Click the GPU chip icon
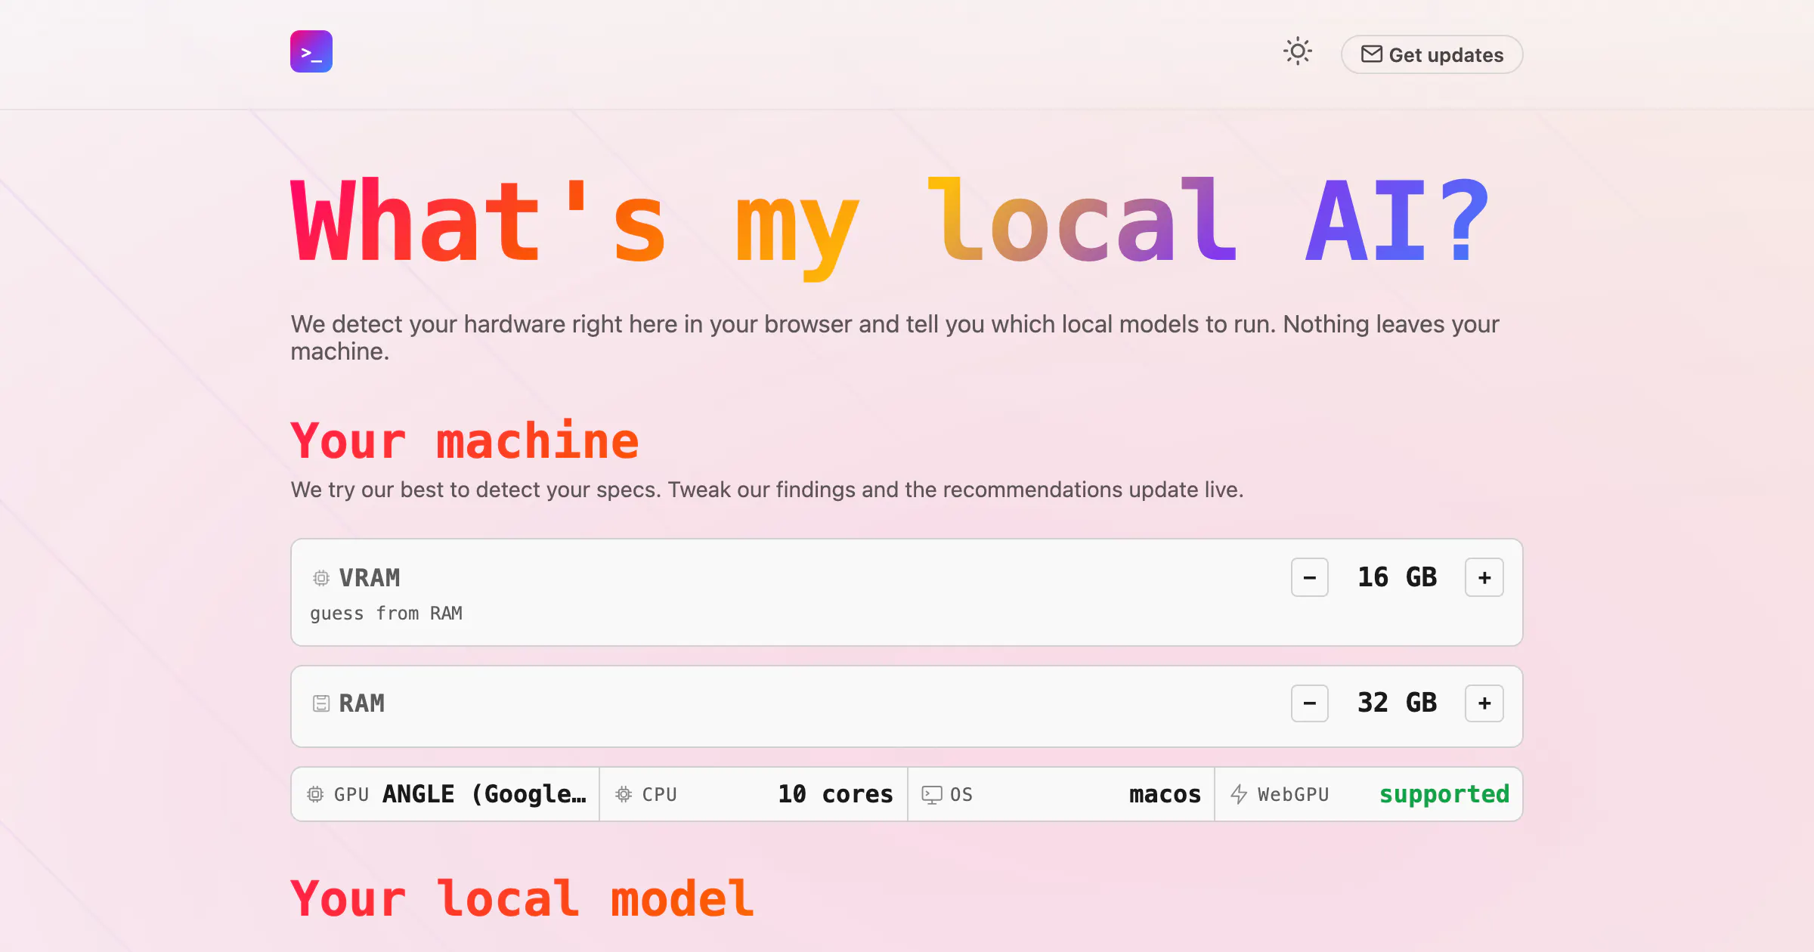 point(315,794)
